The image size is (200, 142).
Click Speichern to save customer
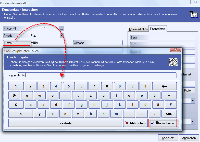click(x=168, y=138)
